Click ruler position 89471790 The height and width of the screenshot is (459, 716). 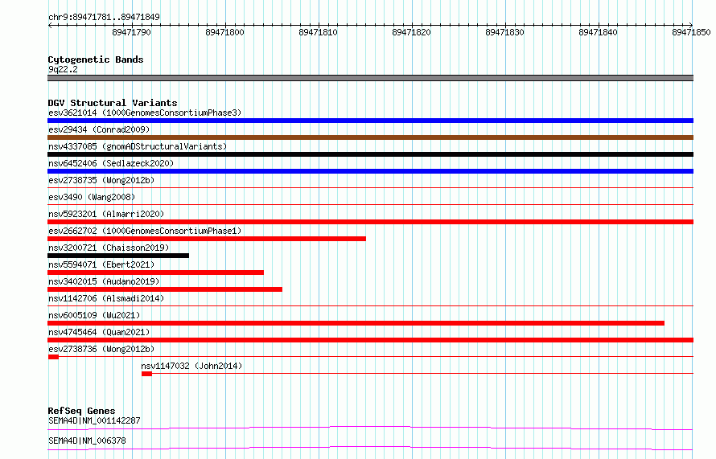click(x=131, y=32)
